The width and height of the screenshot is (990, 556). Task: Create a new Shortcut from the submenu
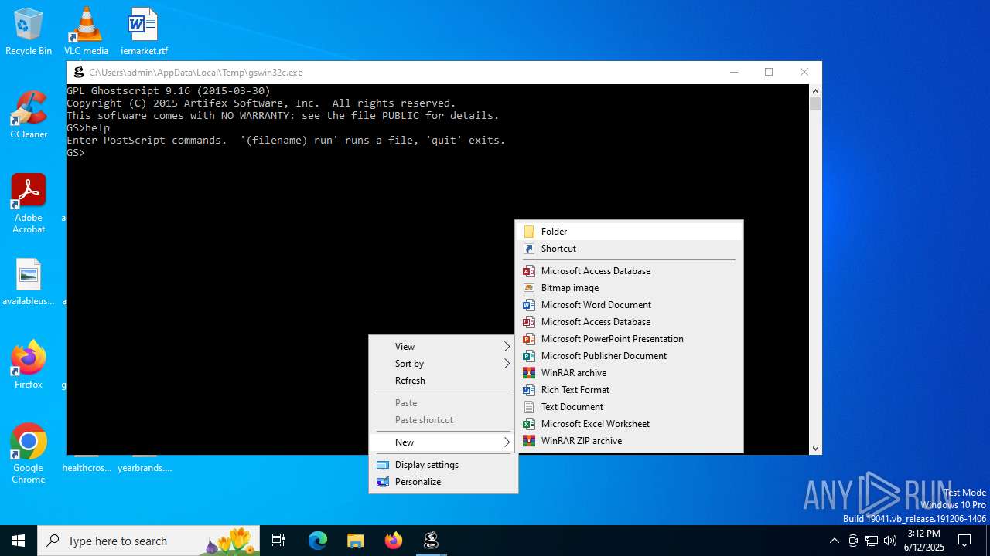tap(630, 249)
